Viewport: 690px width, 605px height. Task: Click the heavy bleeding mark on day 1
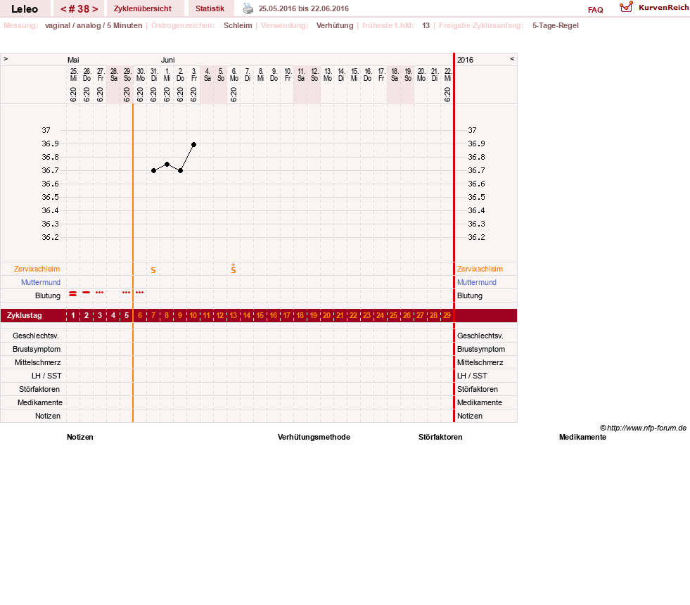pyautogui.click(x=73, y=293)
